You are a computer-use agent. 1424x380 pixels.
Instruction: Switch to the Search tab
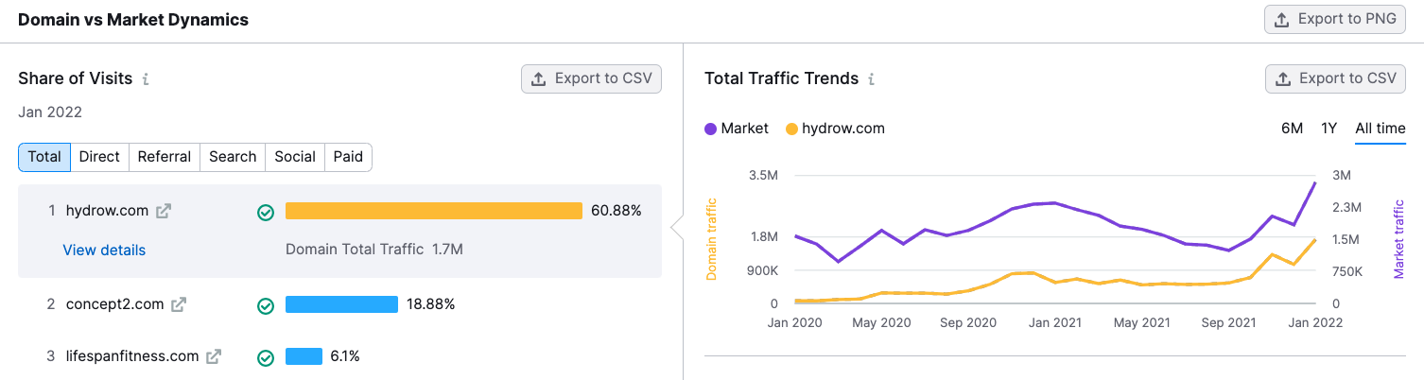233,157
